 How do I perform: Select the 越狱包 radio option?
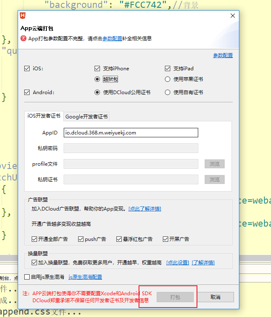(x=97, y=79)
